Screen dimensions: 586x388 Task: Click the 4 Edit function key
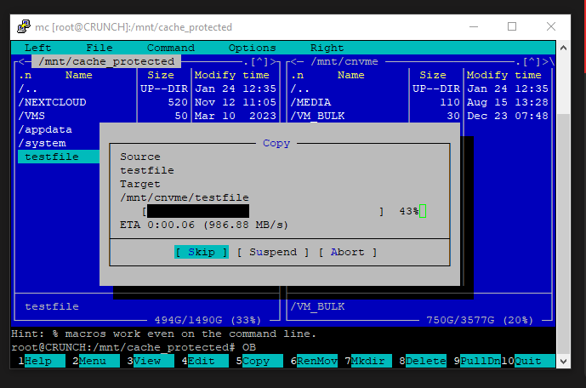coord(205,361)
